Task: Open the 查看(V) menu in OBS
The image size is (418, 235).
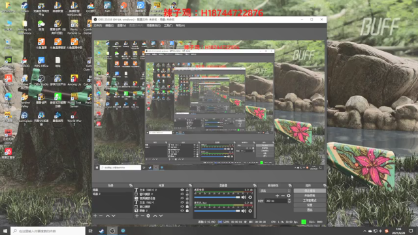Action: pyautogui.click(x=121, y=25)
